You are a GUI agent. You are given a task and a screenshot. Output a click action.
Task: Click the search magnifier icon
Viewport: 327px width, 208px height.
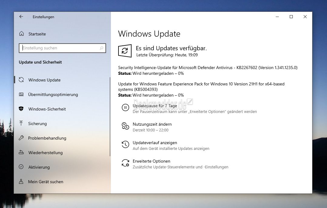coord(102,48)
